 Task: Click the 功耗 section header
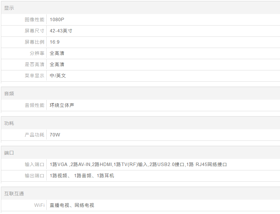click(9, 123)
